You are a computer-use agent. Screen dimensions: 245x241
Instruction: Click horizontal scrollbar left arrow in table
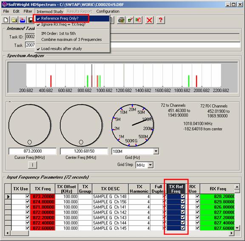8,233
